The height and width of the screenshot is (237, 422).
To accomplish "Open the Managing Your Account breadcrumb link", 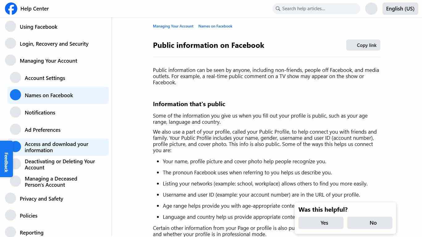I will coord(173,26).
